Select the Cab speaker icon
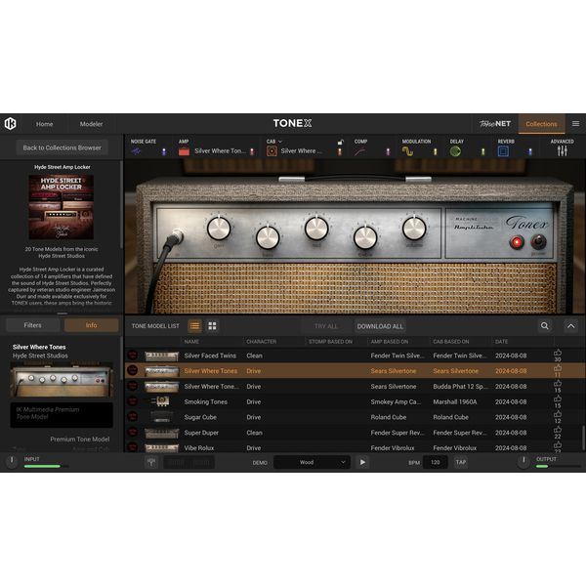The height and width of the screenshot is (586, 586). (x=272, y=151)
